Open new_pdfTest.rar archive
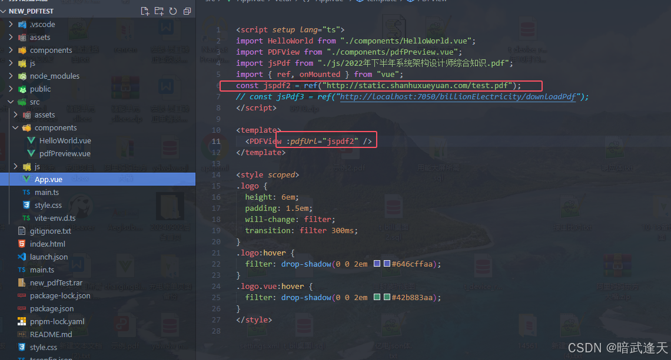671x360 pixels. (56, 282)
